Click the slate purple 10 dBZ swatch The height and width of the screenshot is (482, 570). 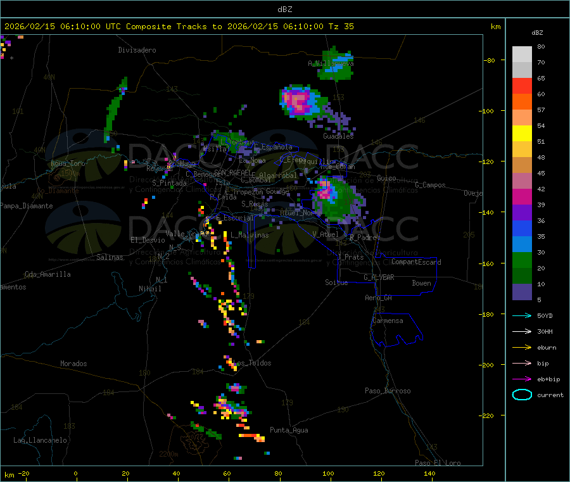(x=522, y=292)
